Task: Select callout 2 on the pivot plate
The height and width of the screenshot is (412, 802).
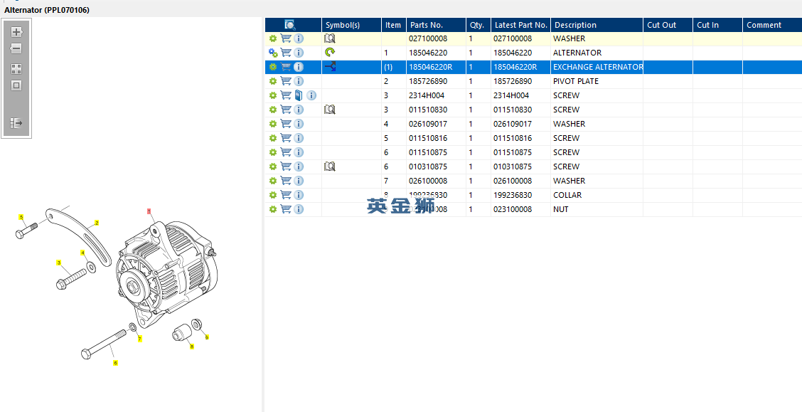Action: [97, 223]
